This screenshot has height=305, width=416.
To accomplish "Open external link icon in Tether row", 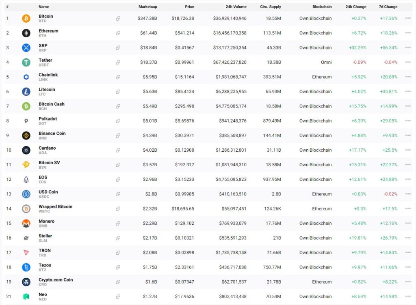I will click(x=118, y=62).
